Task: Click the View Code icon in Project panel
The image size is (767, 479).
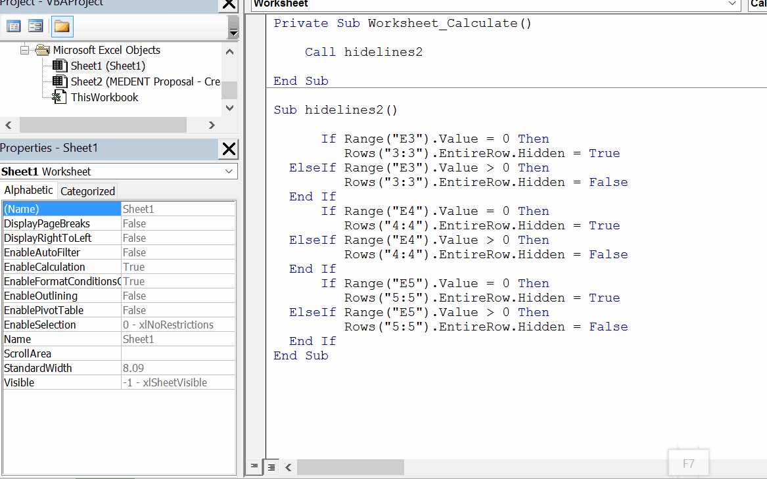Action: [13, 26]
